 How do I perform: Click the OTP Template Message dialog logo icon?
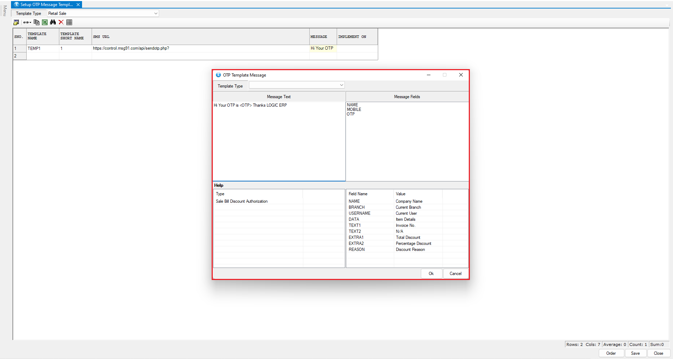pyautogui.click(x=218, y=75)
